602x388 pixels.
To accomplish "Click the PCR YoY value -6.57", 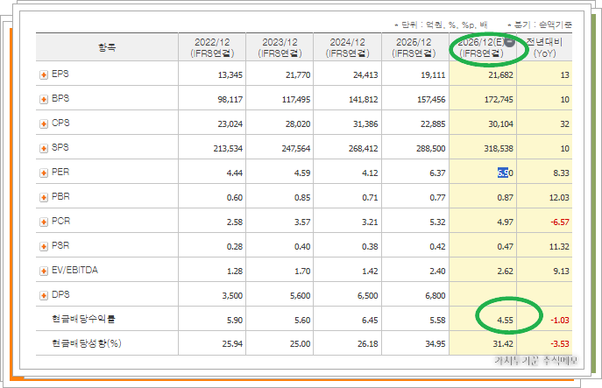I will (560, 222).
